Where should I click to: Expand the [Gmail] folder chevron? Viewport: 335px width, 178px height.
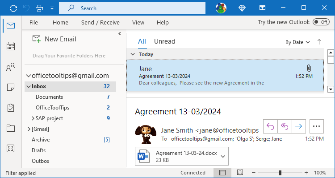pyautogui.click(x=29, y=129)
